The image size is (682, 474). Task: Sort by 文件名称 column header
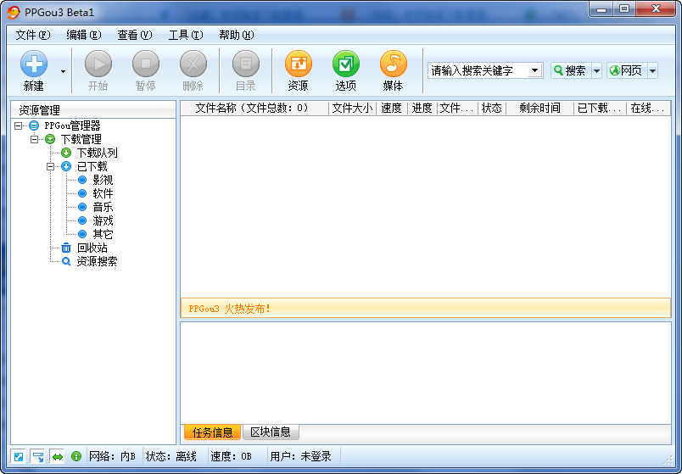click(254, 109)
